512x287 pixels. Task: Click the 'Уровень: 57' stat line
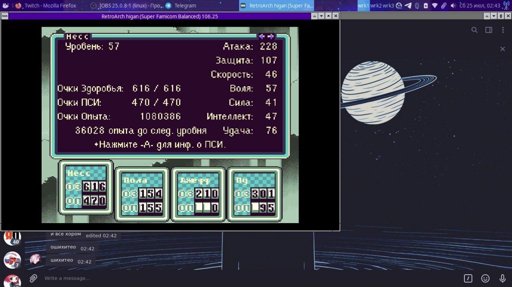pyautogui.click(x=92, y=46)
